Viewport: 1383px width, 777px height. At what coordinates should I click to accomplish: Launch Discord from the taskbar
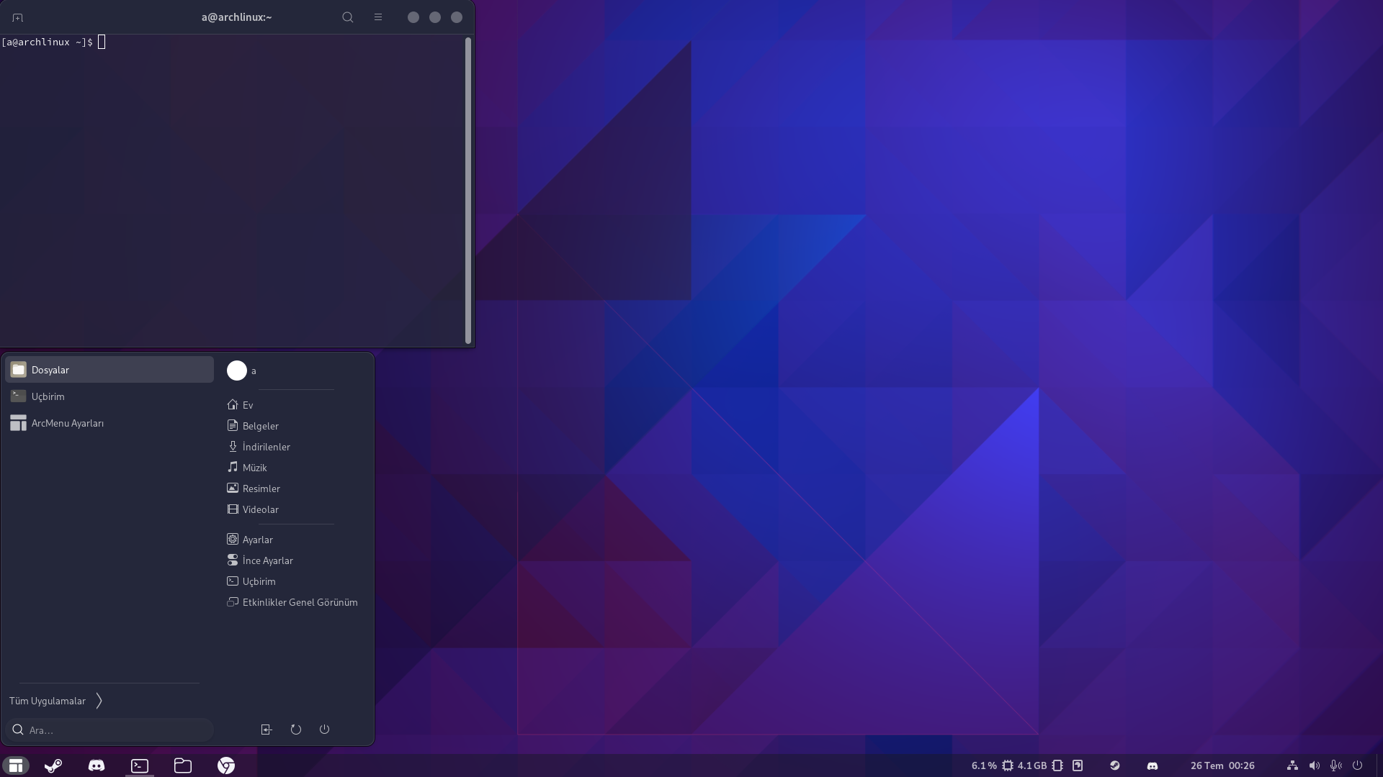(97, 765)
